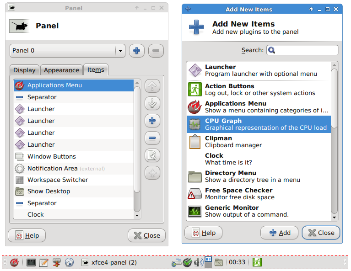This screenshot has height=271, width=351.
Task: Select Free Space Checker plugin entry
Action: click(x=259, y=194)
